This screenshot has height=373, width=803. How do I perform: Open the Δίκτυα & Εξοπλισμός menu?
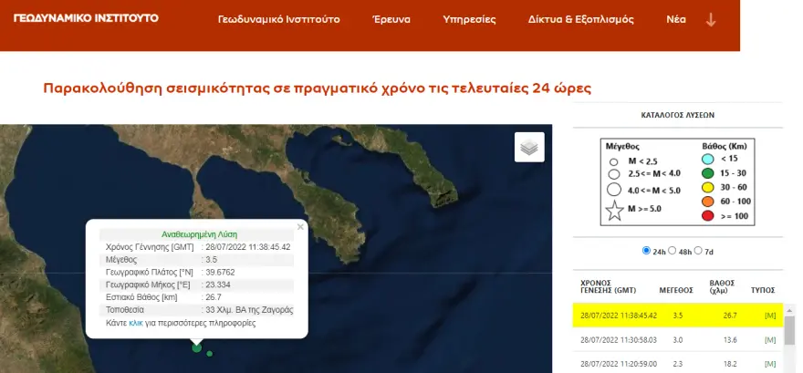(582, 19)
